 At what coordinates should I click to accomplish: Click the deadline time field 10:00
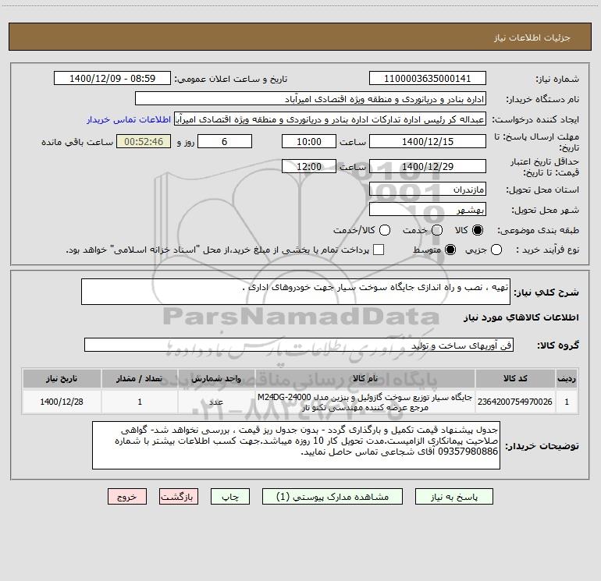point(309,141)
